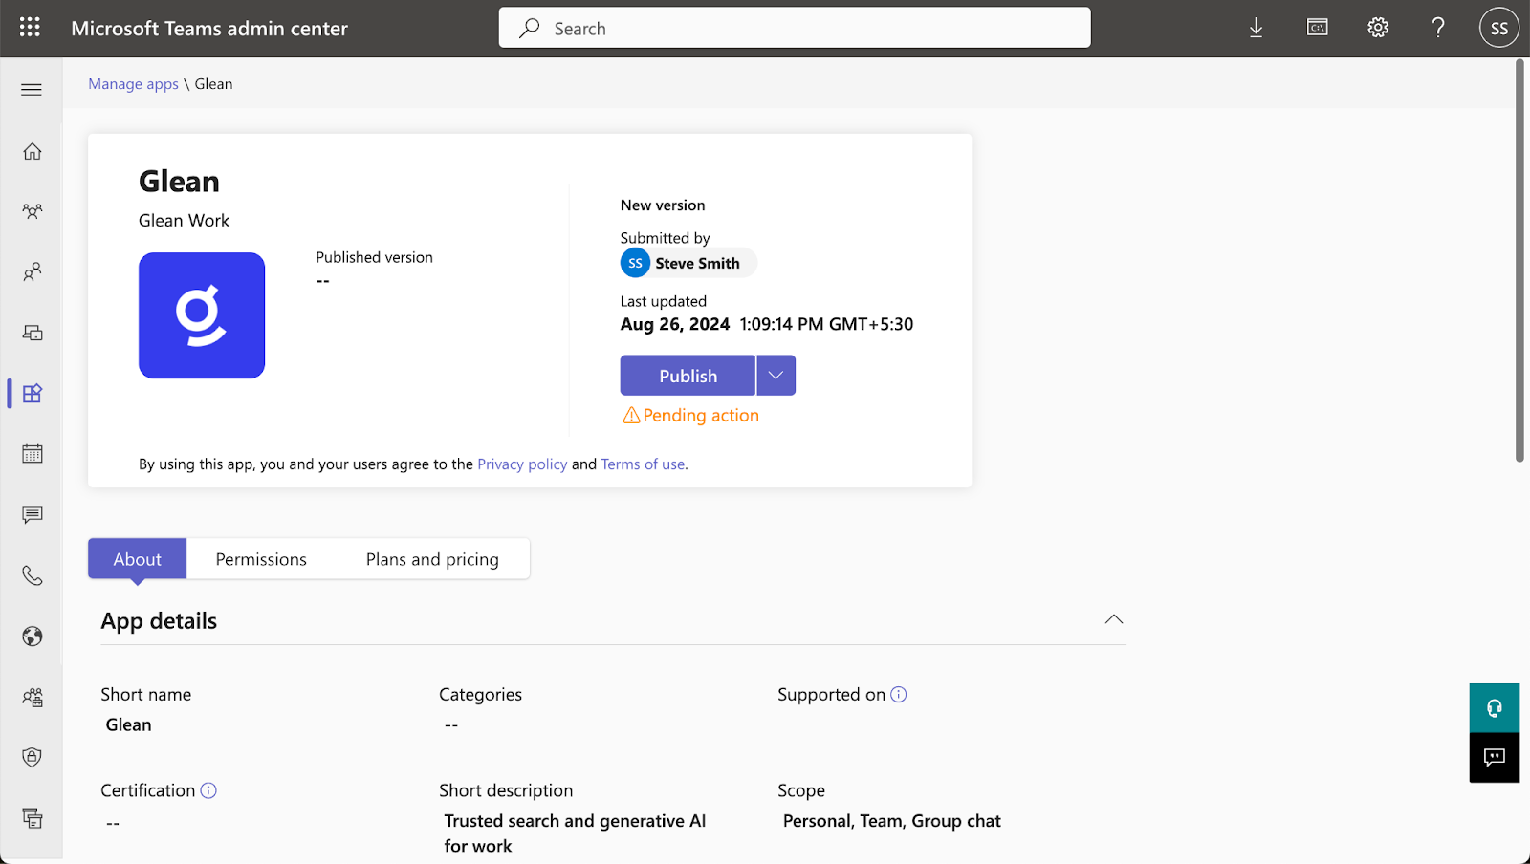The image size is (1530, 864).
Task: Collapse the App details section
Action: (1114, 619)
